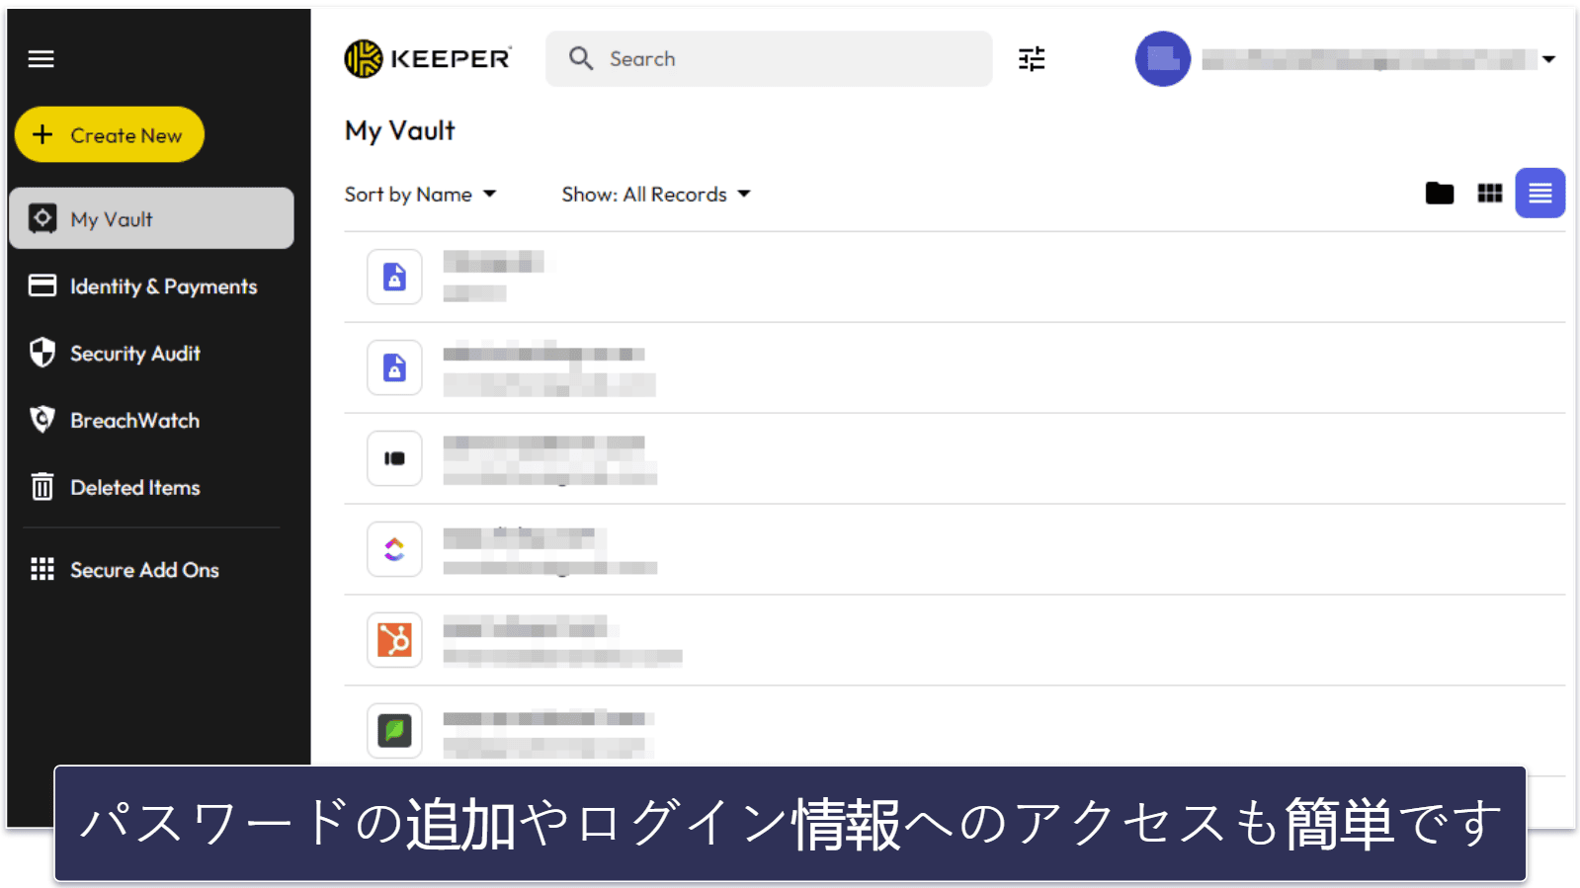The width and height of the screenshot is (1580, 888).
Task: Click the search magnifier icon
Action: tap(581, 58)
